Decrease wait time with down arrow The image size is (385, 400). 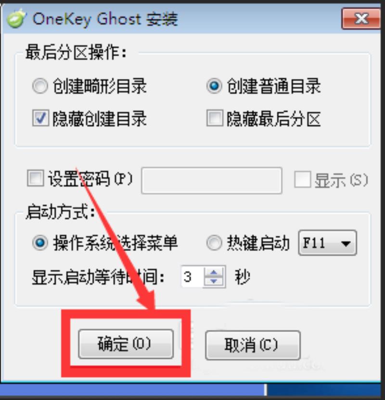[x=214, y=281]
